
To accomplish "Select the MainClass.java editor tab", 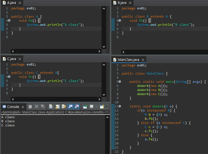I will point(128,60).
